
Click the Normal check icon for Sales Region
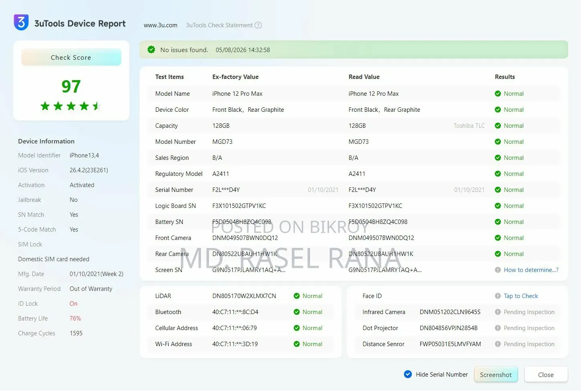pyautogui.click(x=498, y=158)
